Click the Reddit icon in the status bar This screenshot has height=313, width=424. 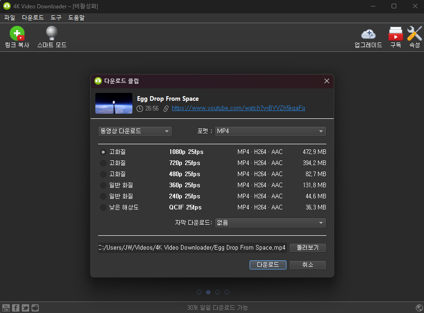tap(35, 307)
